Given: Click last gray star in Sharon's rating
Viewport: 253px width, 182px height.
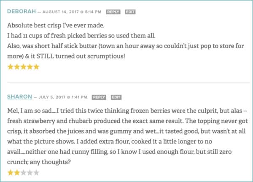Looking at the screenshot, I should [x=36, y=172].
